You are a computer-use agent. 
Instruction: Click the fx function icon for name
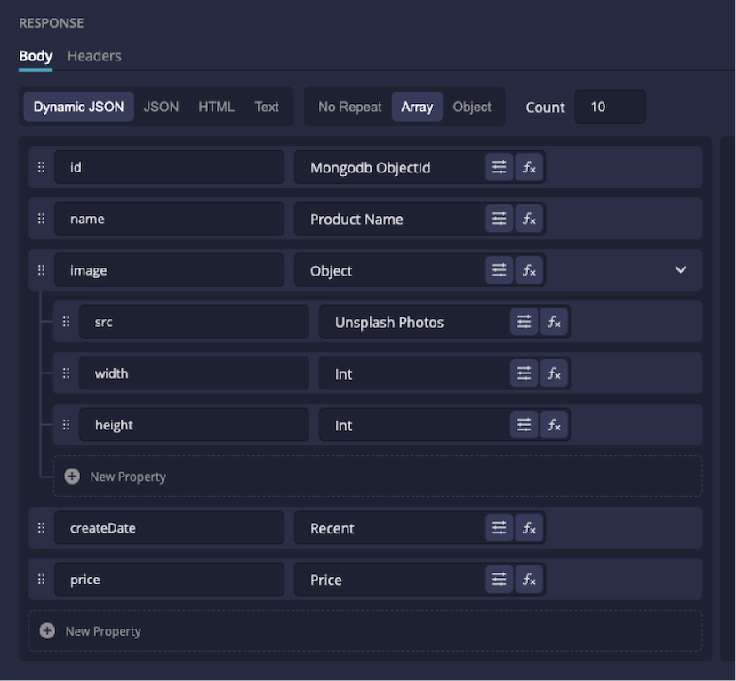(x=529, y=219)
